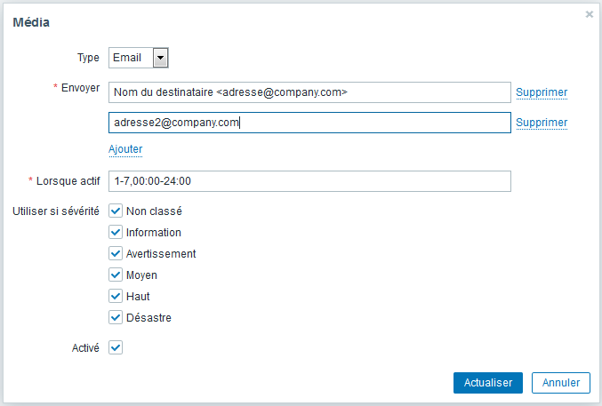The height and width of the screenshot is (406, 602).
Task: Open the Type dropdown arrow
Action: tap(160, 58)
